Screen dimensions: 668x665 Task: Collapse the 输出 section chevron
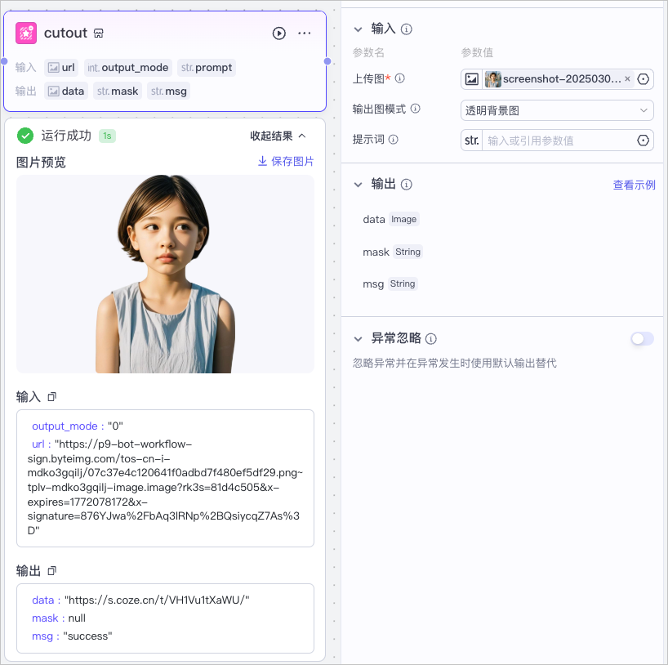coord(358,185)
